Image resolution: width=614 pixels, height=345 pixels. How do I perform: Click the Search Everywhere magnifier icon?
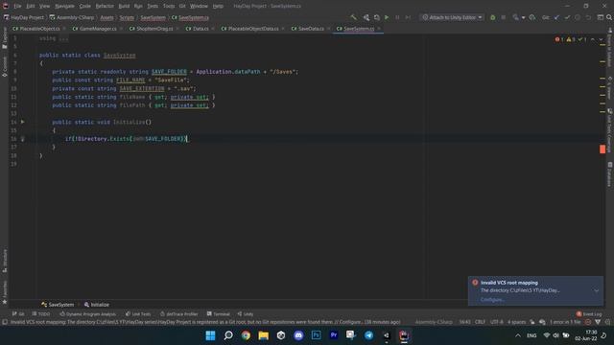pos(609,17)
